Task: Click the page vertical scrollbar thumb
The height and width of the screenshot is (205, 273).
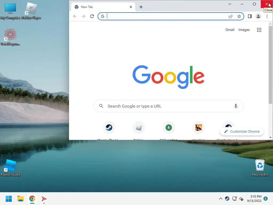Action: pos(270,65)
